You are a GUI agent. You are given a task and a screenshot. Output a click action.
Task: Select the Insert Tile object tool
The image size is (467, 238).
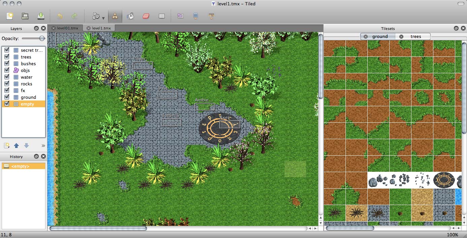211,16
